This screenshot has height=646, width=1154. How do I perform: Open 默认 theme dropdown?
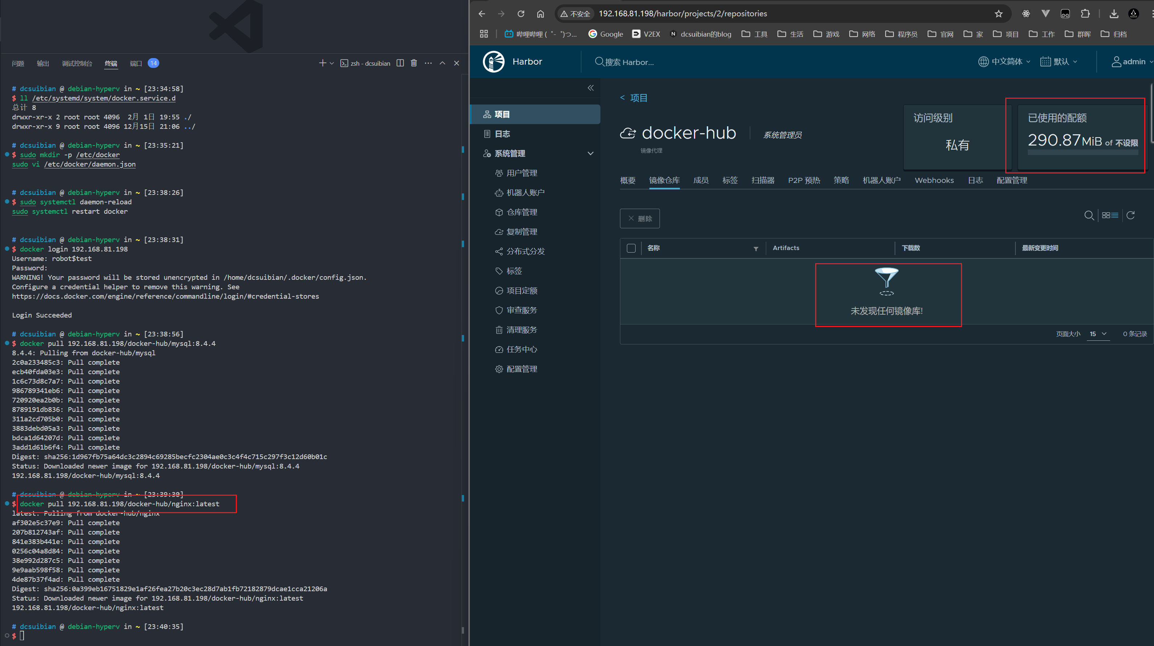(x=1059, y=62)
